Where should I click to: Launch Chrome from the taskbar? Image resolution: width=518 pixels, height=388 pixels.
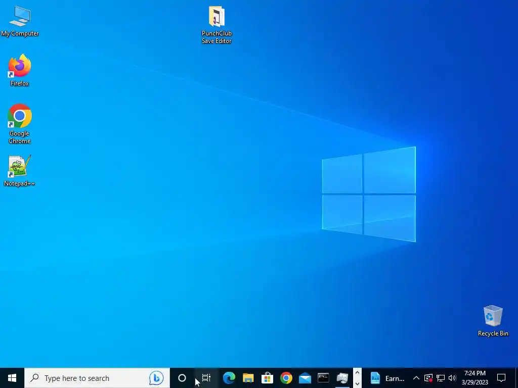[x=286, y=378]
